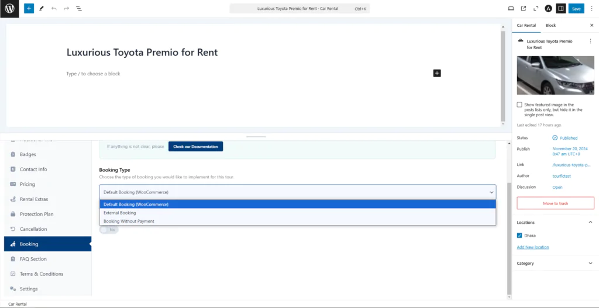Image resolution: width=599 pixels, height=308 pixels.
Task: Open the View post external link icon
Action: 524,8
